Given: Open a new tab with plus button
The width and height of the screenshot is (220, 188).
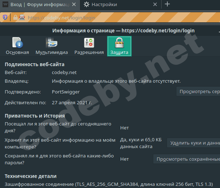Looking at the screenshot, I should 167,4.
